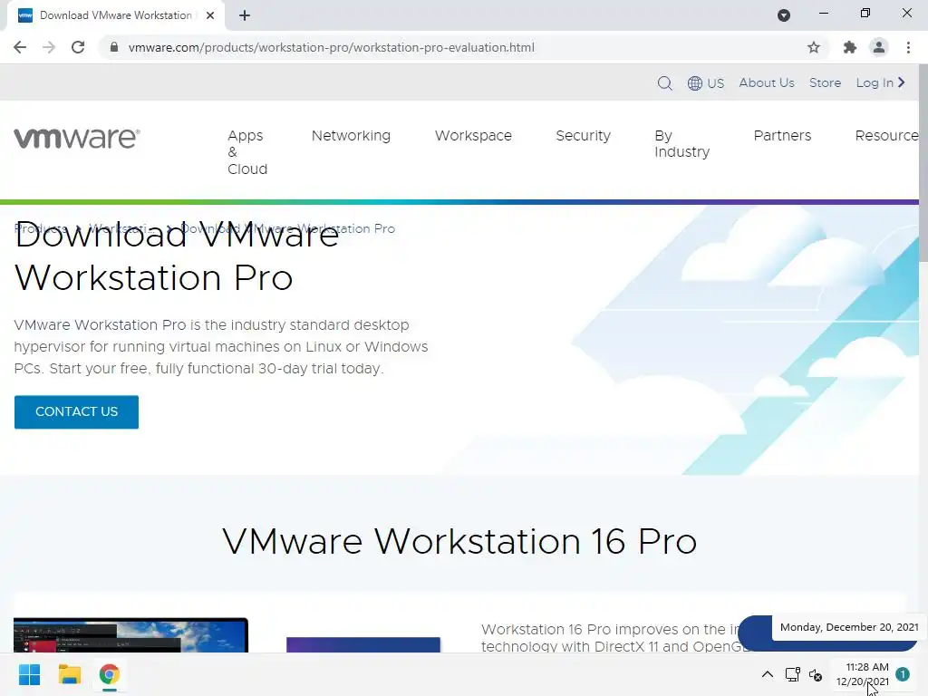Click the VMware logo
Screen dimensions: 928x696
[x=77, y=138]
